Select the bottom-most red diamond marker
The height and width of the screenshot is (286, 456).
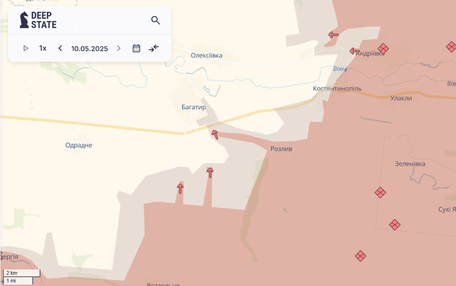tap(360, 255)
